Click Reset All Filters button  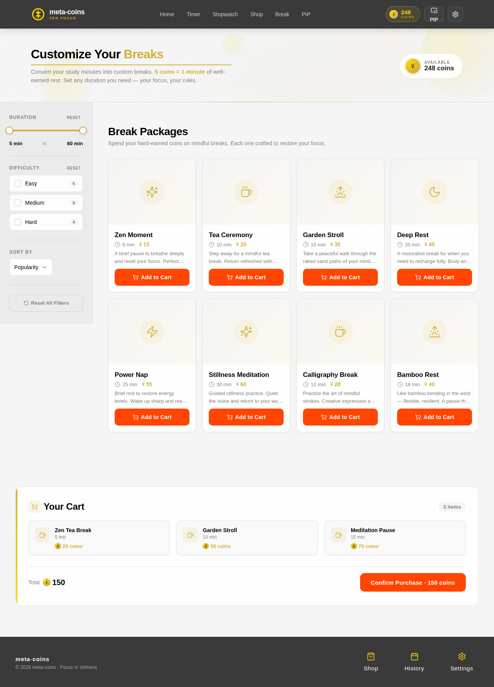tap(46, 303)
